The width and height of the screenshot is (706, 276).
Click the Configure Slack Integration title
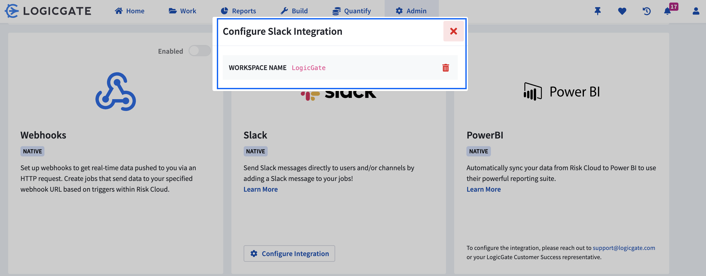[282, 31]
